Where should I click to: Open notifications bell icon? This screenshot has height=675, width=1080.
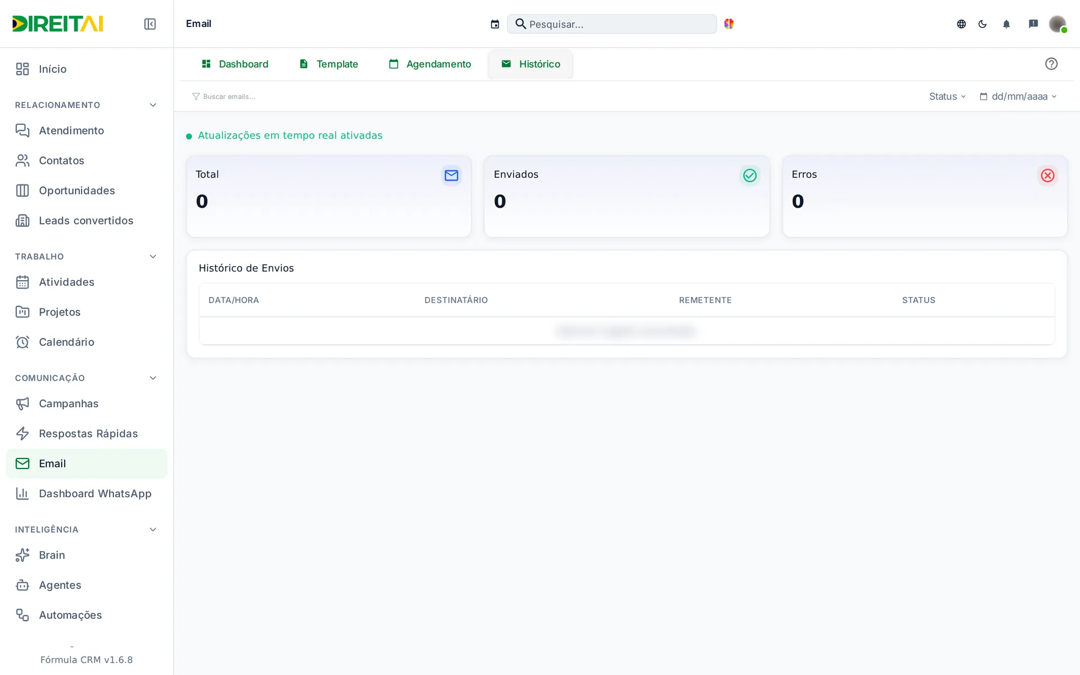[1006, 24]
